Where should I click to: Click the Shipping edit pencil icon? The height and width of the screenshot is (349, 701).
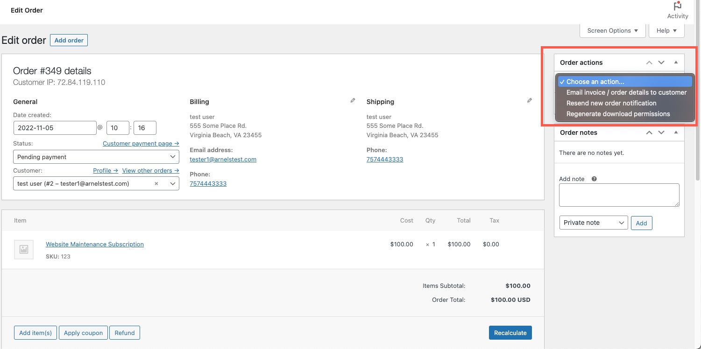click(529, 100)
